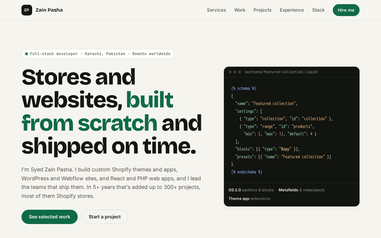Click the green 'built' headline word

pos(149,99)
